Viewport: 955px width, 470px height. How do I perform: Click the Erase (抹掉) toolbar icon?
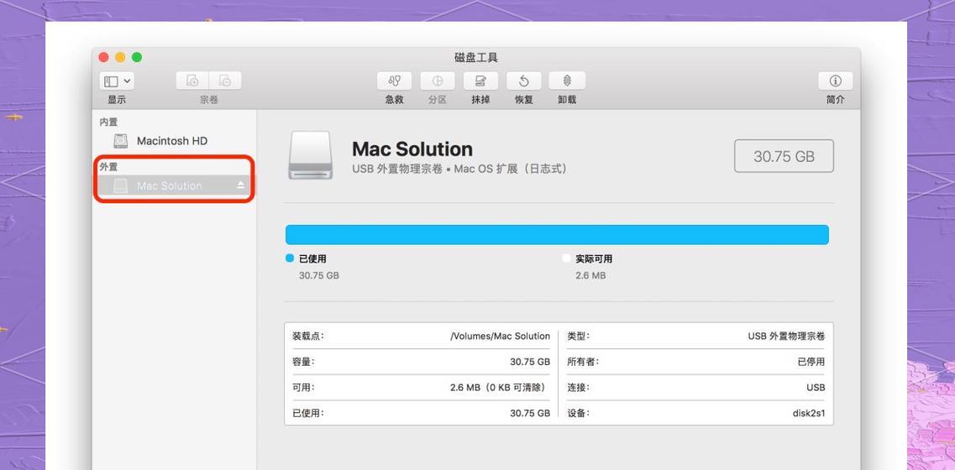(x=480, y=81)
